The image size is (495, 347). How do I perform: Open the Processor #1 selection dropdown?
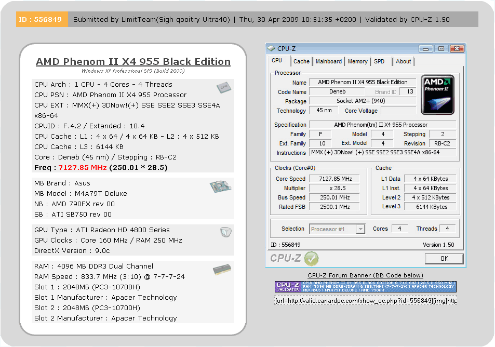(x=337, y=229)
